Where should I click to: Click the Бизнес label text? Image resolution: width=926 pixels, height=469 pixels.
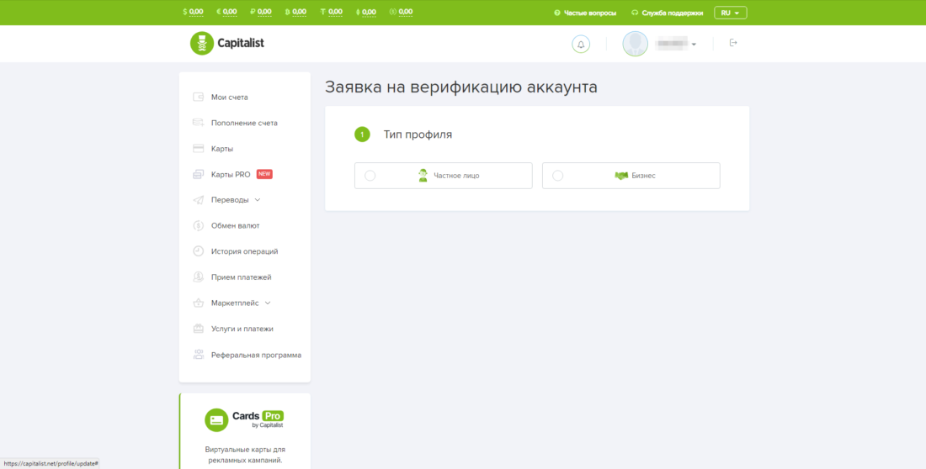tap(644, 176)
